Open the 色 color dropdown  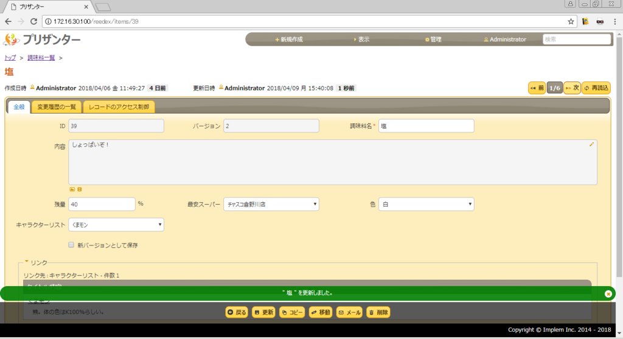click(x=426, y=204)
